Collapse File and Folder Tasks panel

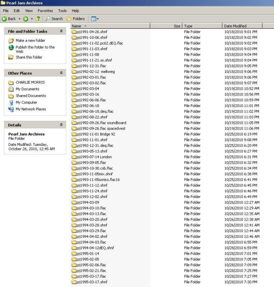(x=61, y=31)
